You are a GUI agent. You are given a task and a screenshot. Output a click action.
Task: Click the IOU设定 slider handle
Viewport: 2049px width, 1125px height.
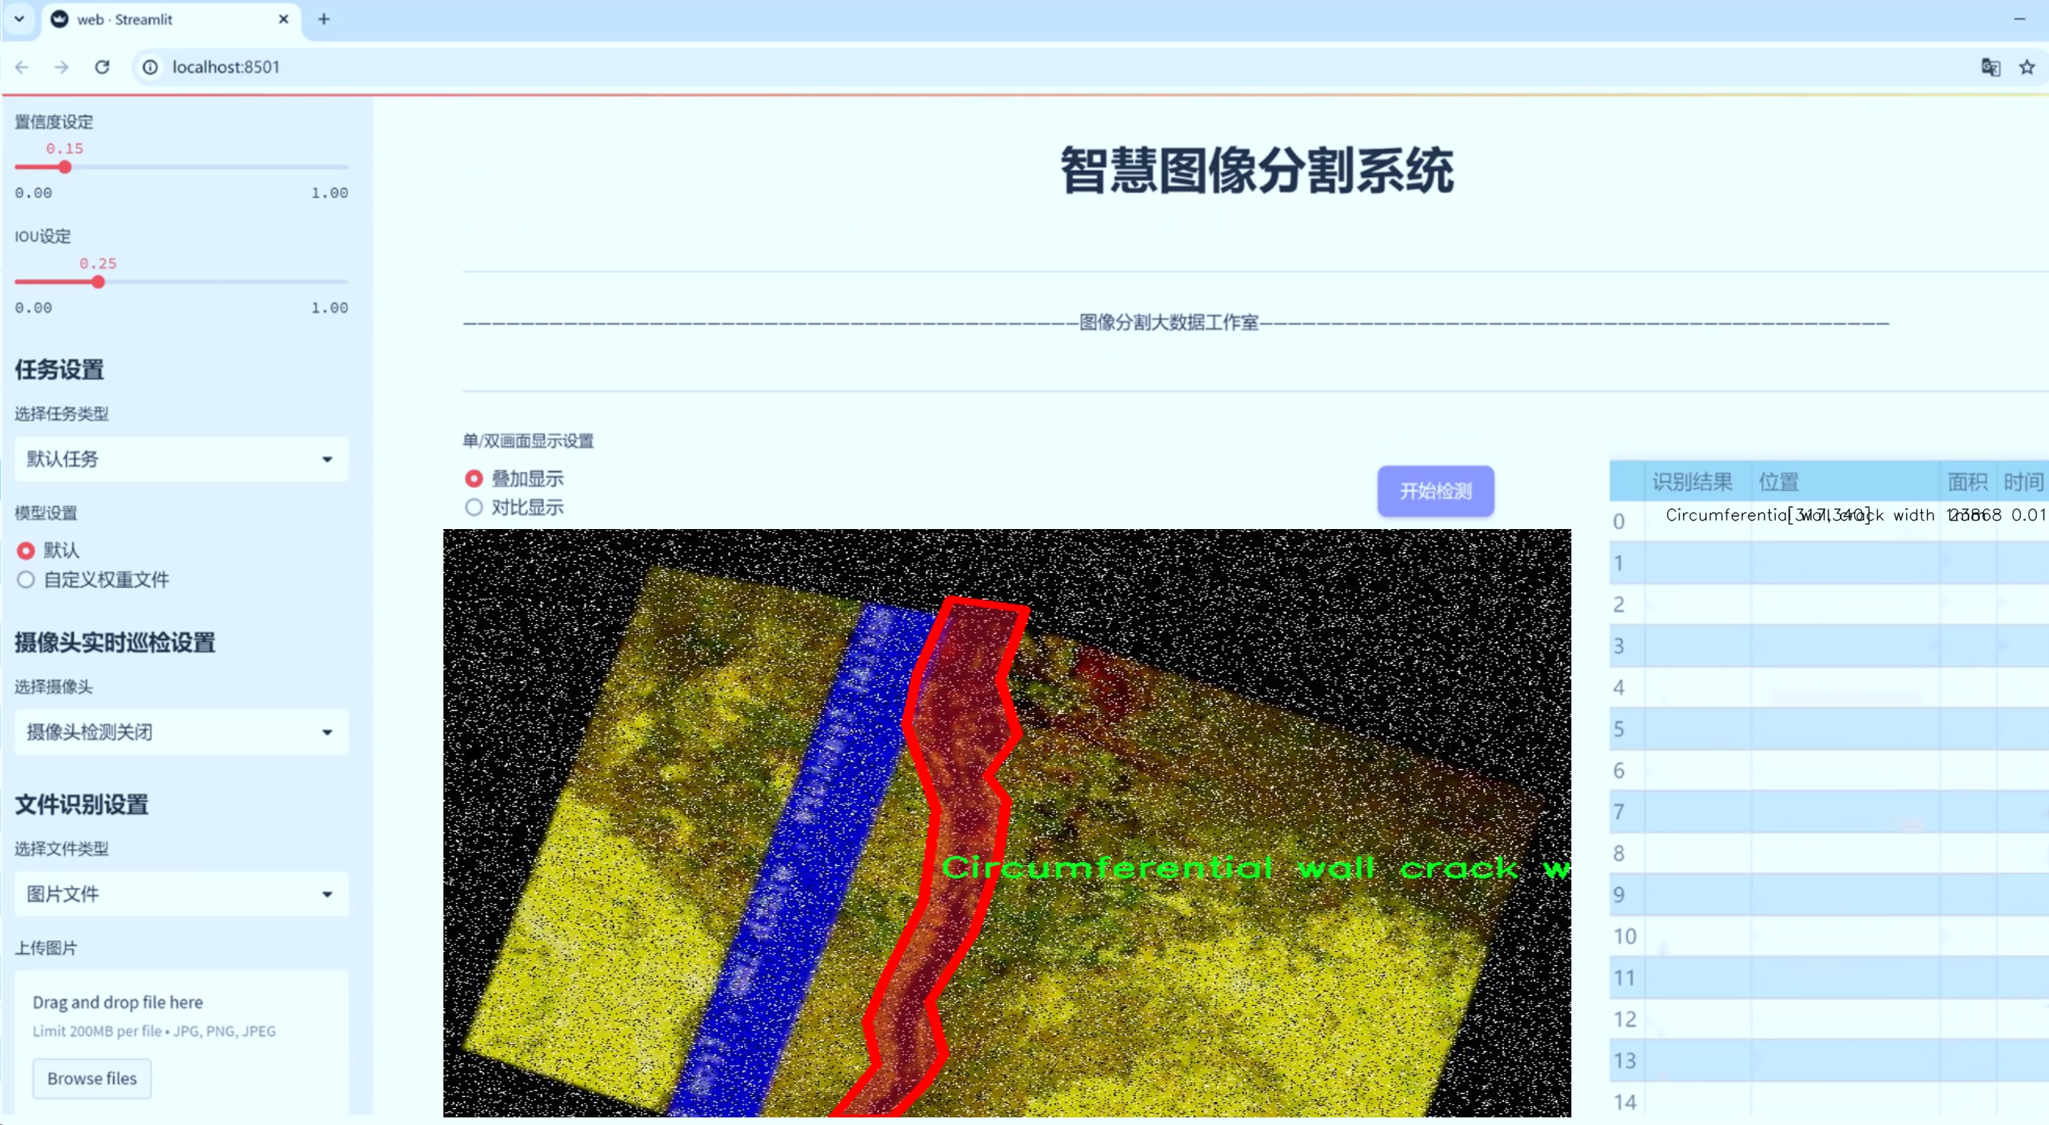[x=98, y=282]
